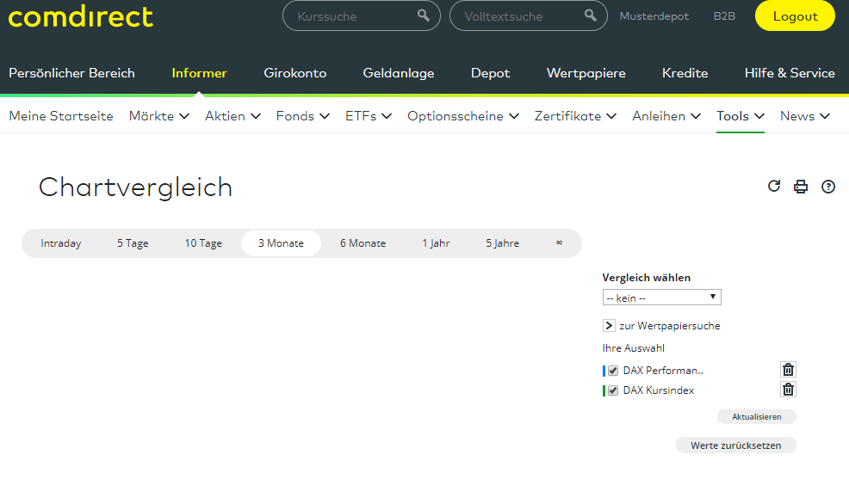Open the help question mark icon
Screen dimensions: 849x479
[x=828, y=187]
